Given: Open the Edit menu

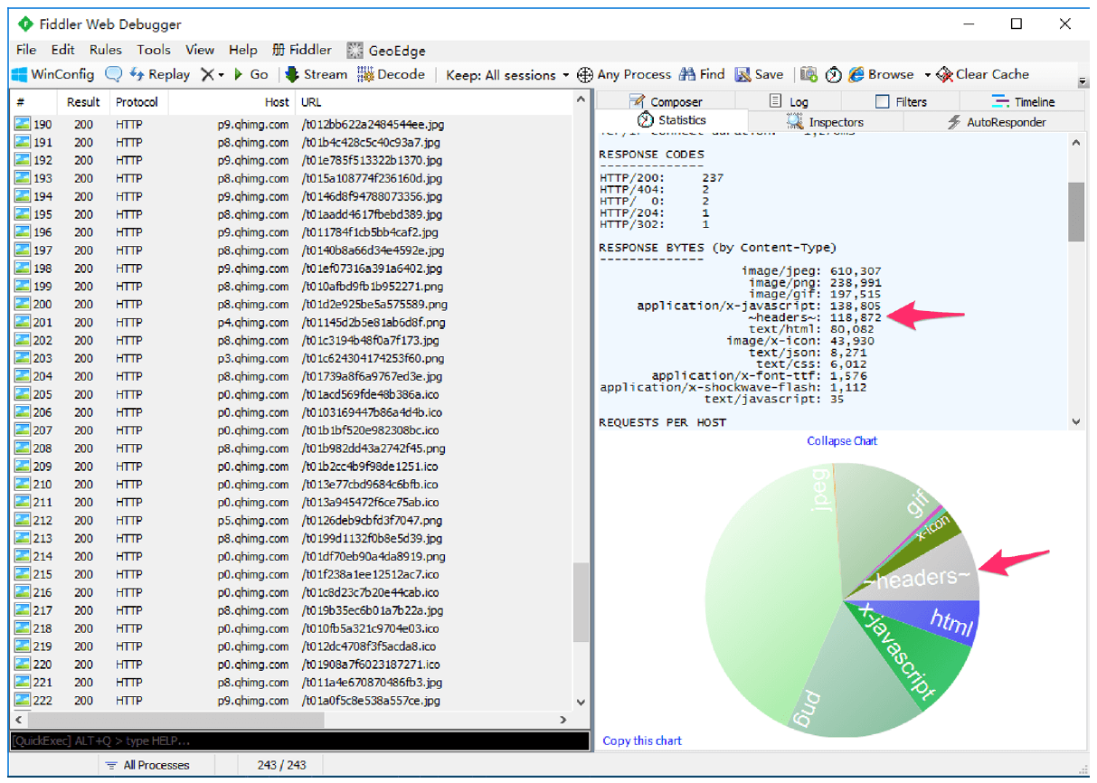Looking at the screenshot, I should click(62, 50).
